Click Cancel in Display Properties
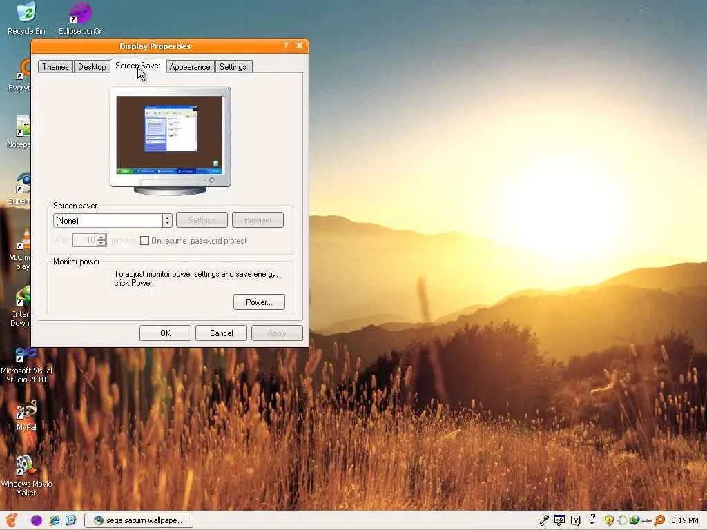This screenshot has height=530, width=707. pos(222,333)
